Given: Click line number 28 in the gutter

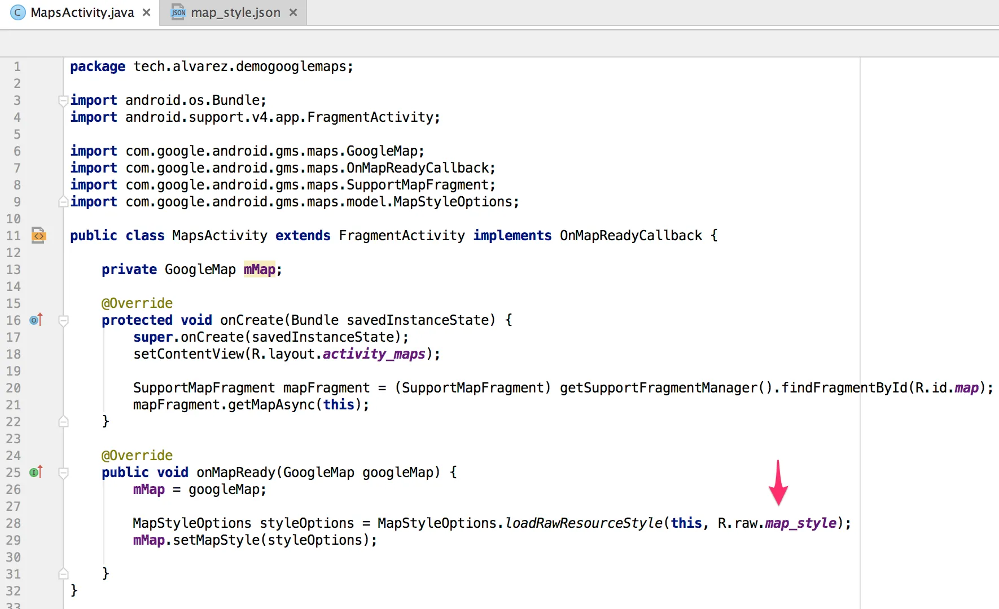Looking at the screenshot, I should click(13, 523).
